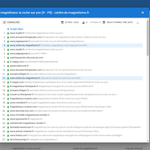Screen dimensions: 150x150
Task: Open result 20 www.starofservice.com link
Action: tap(56, 111)
